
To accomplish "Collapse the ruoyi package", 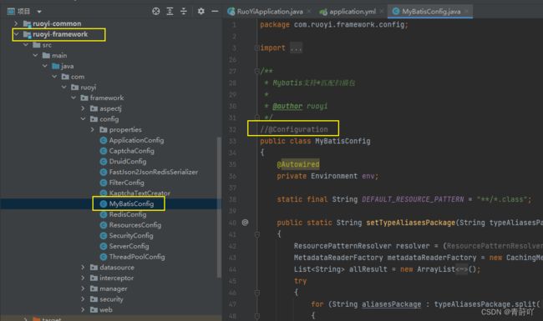I will pyautogui.click(x=64, y=87).
